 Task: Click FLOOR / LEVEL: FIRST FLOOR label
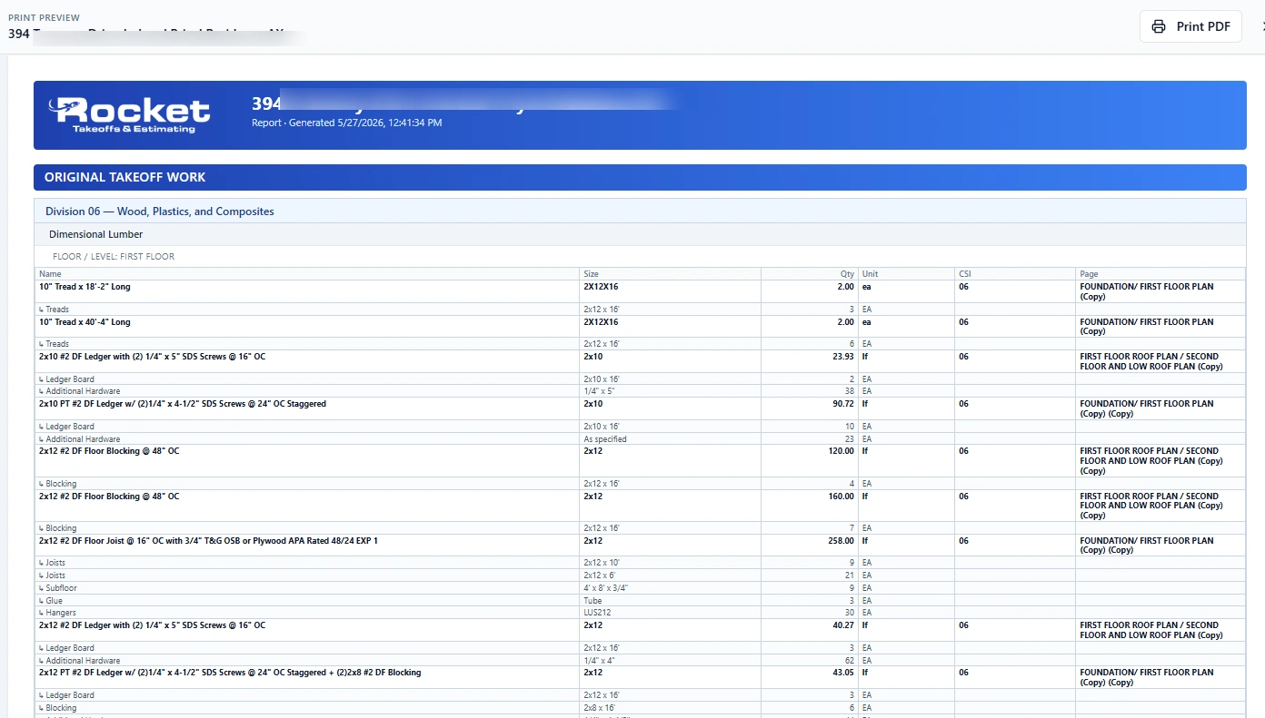point(114,256)
